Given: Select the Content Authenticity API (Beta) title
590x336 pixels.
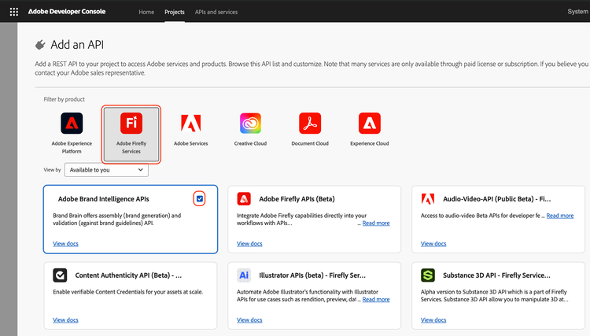Looking at the screenshot, I should coord(128,275).
